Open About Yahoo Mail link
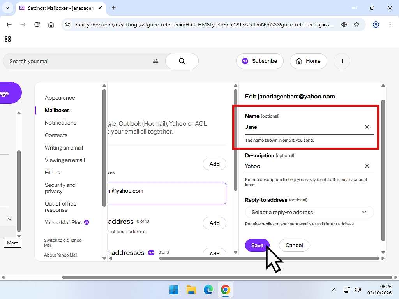Screen dimensions: 399x299 tap(60, 255)
